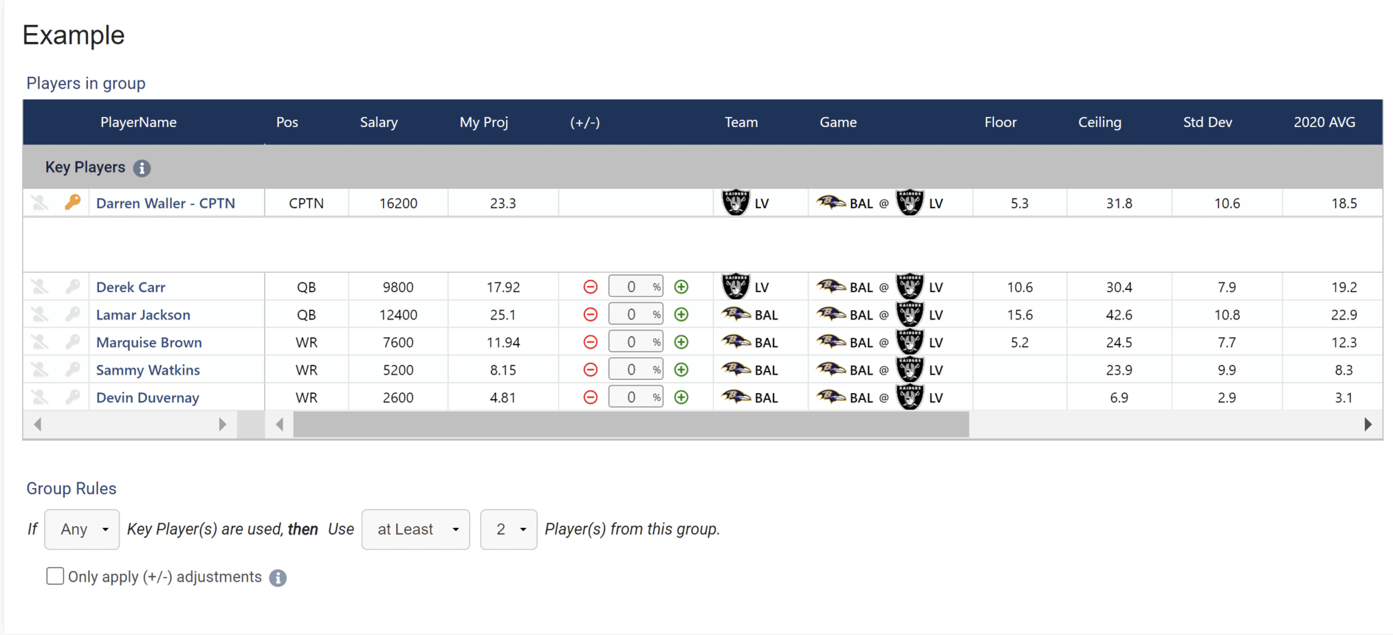The image size is (1393, 635).
Task: Click the gold key icon next to Darren Waller
Action: [74, 203]
